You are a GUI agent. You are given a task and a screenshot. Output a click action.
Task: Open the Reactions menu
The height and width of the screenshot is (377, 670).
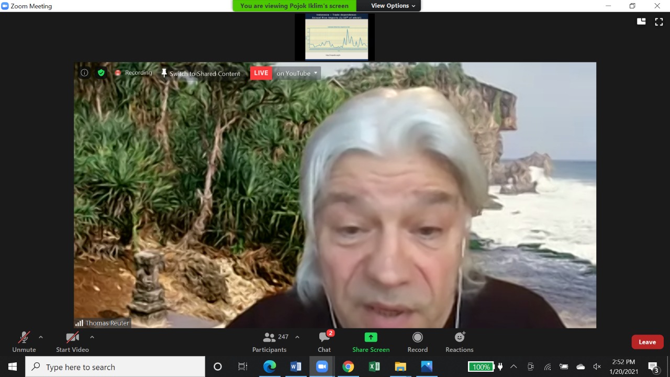coord(459,342)
